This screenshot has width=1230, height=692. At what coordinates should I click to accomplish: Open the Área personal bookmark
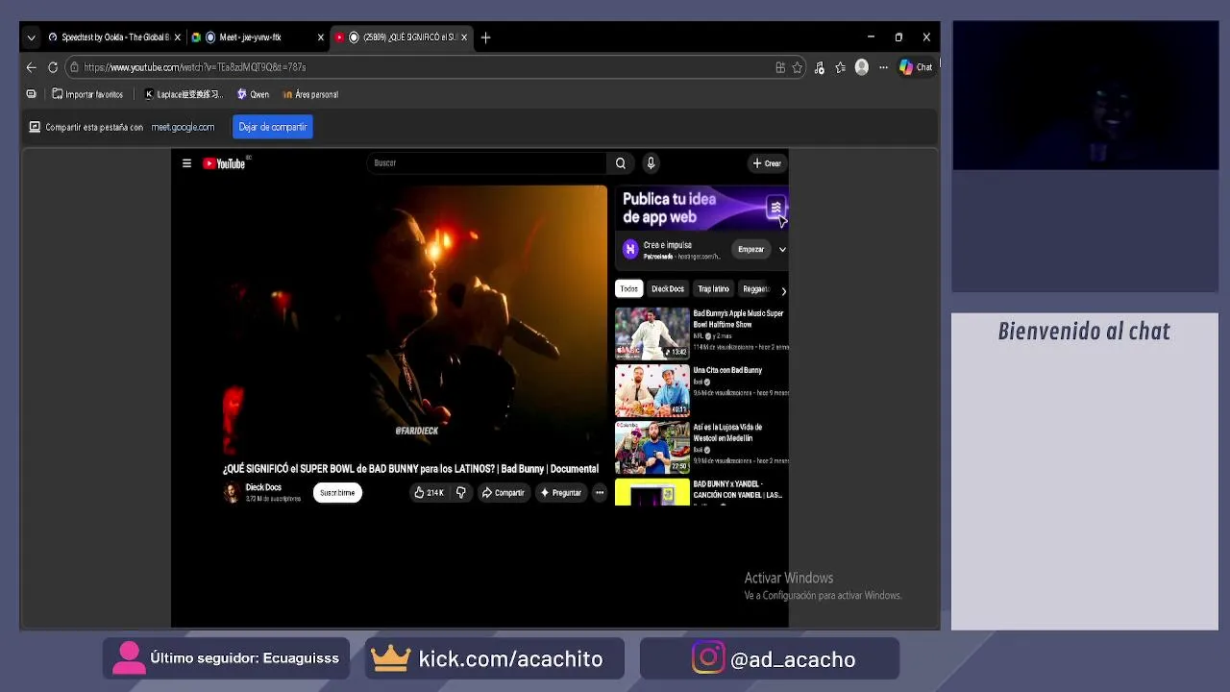(310, 95)
